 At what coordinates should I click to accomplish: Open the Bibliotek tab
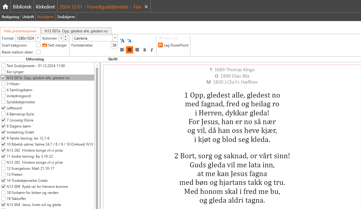point(22,7)
